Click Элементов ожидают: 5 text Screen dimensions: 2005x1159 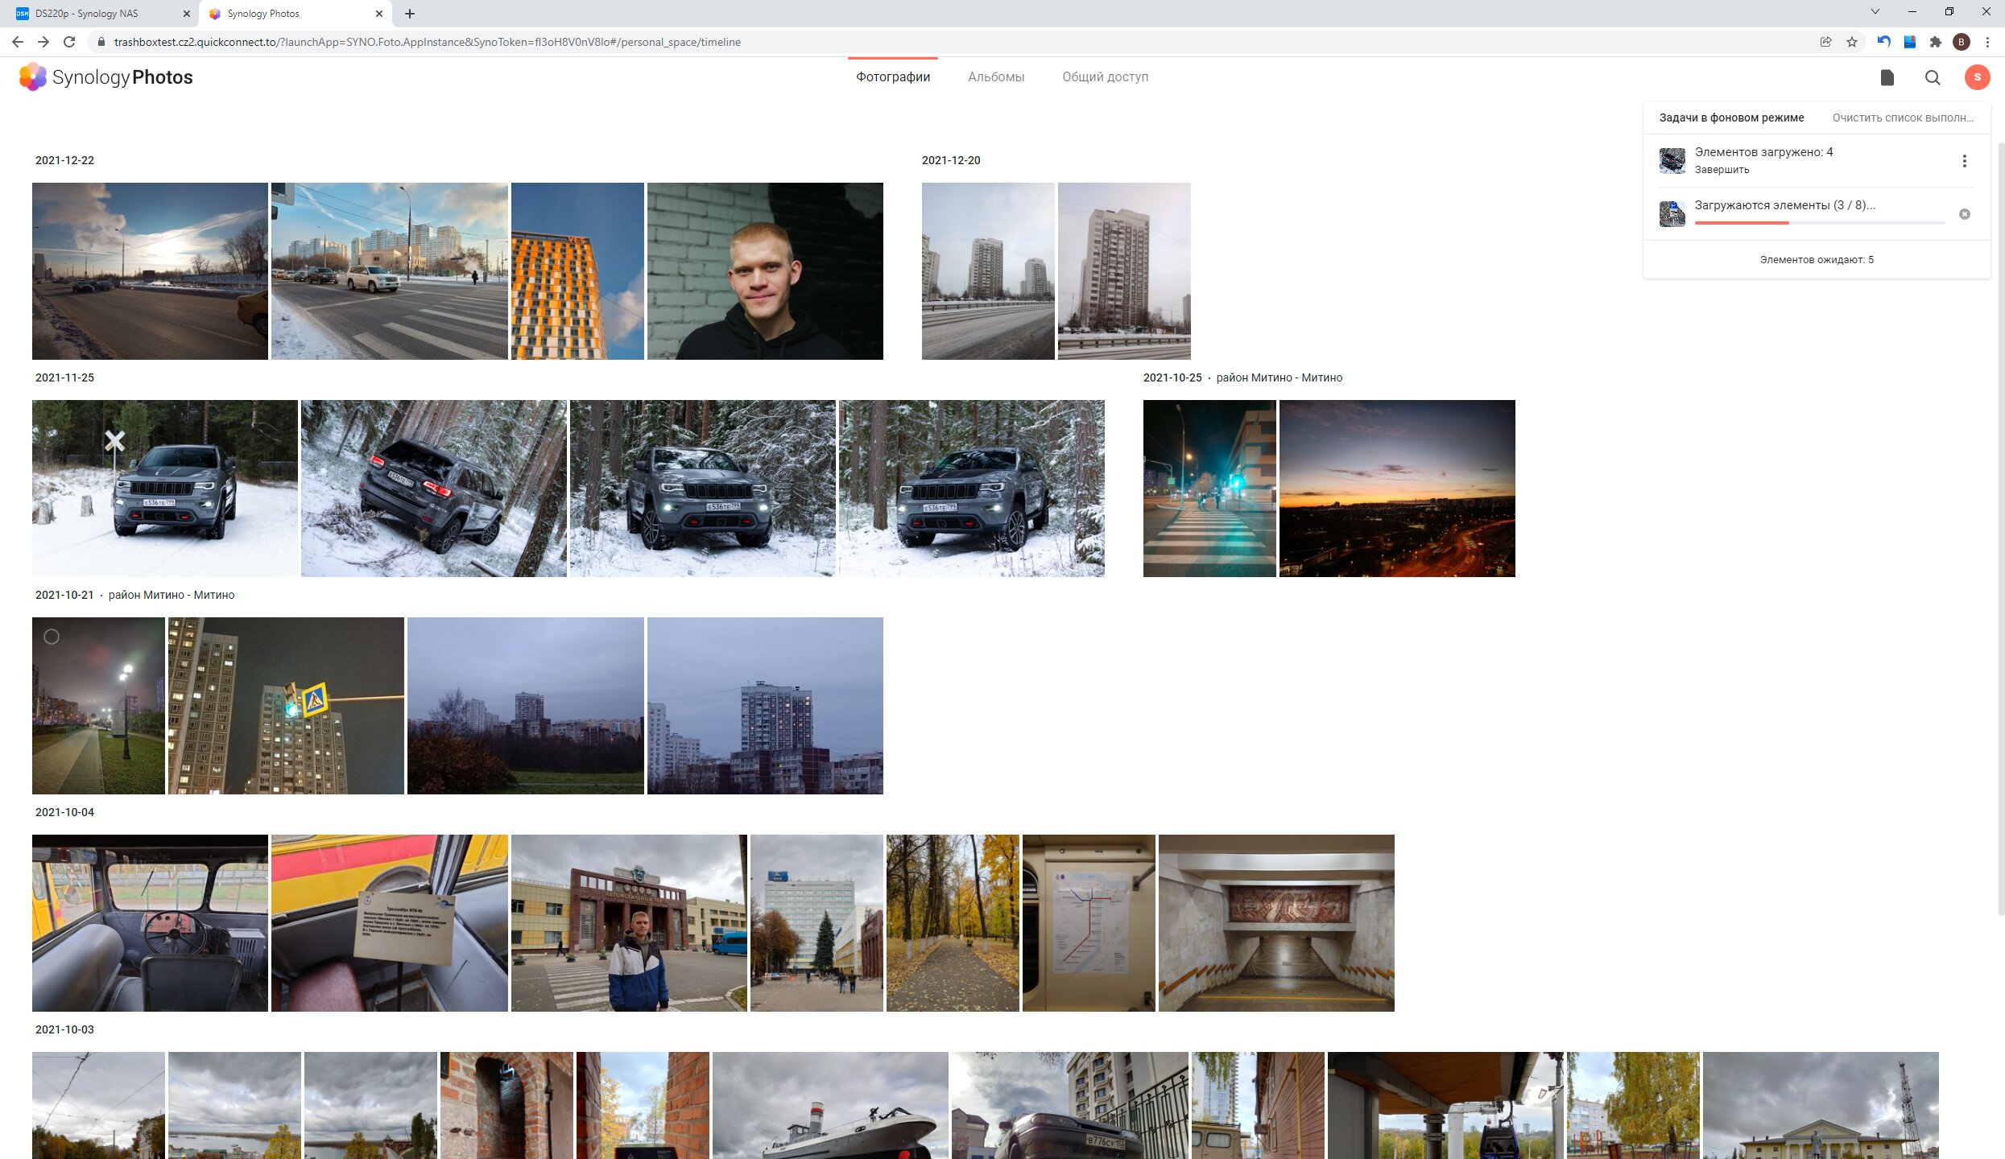click(1817, 259)
